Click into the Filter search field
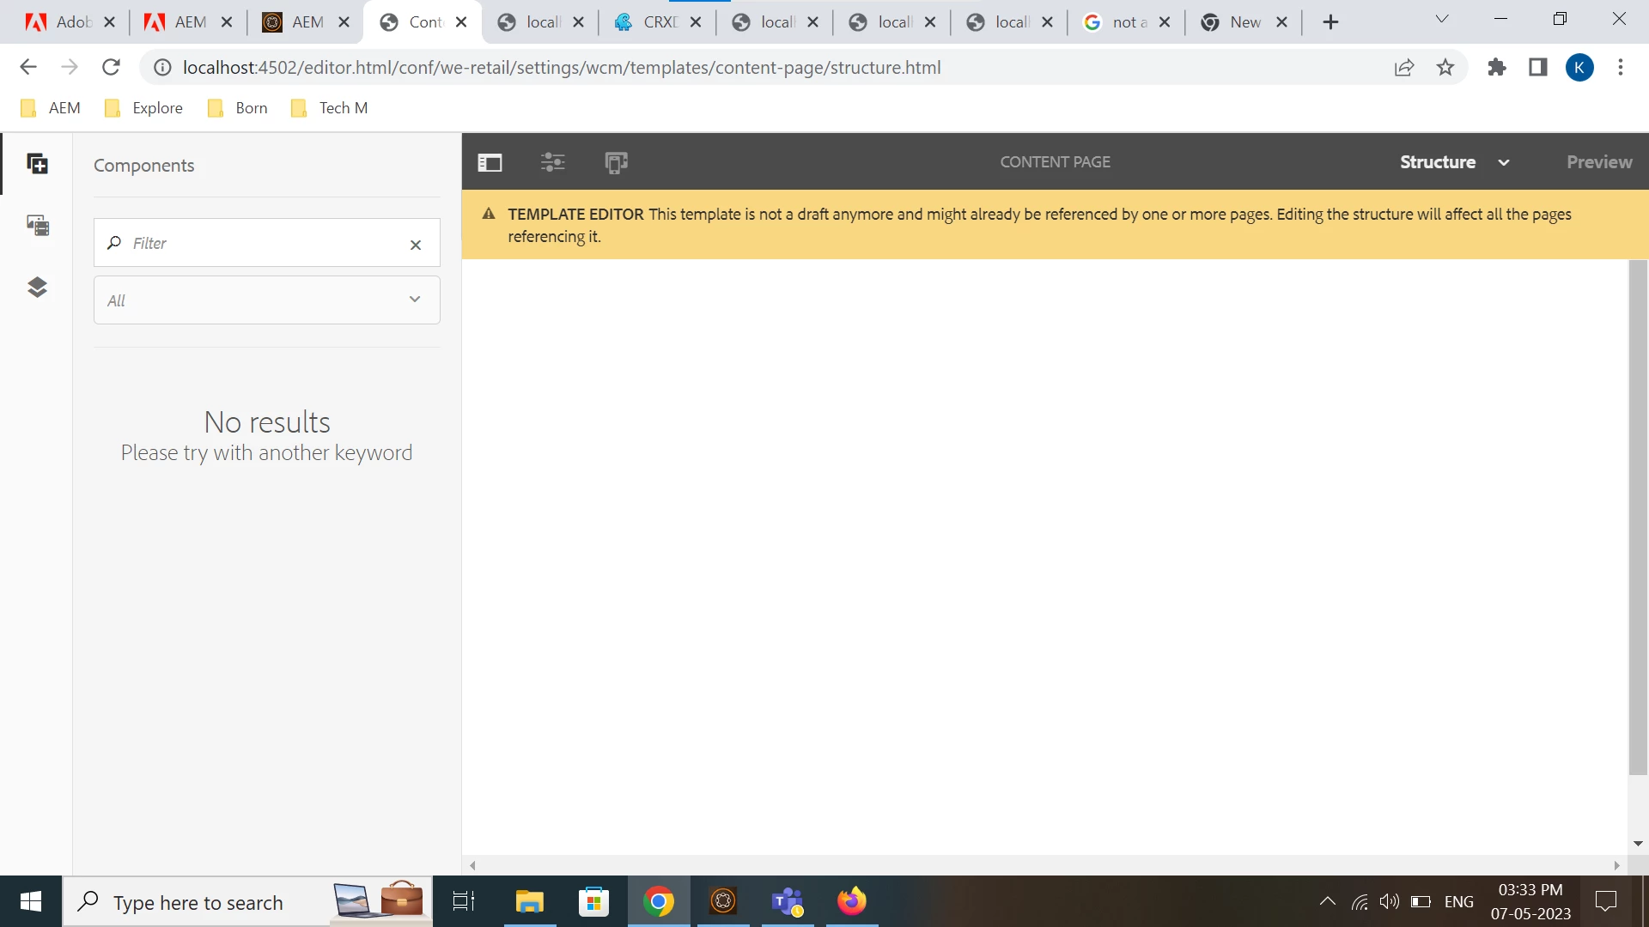Viewport: 1649px width, 927px height. 258,244
